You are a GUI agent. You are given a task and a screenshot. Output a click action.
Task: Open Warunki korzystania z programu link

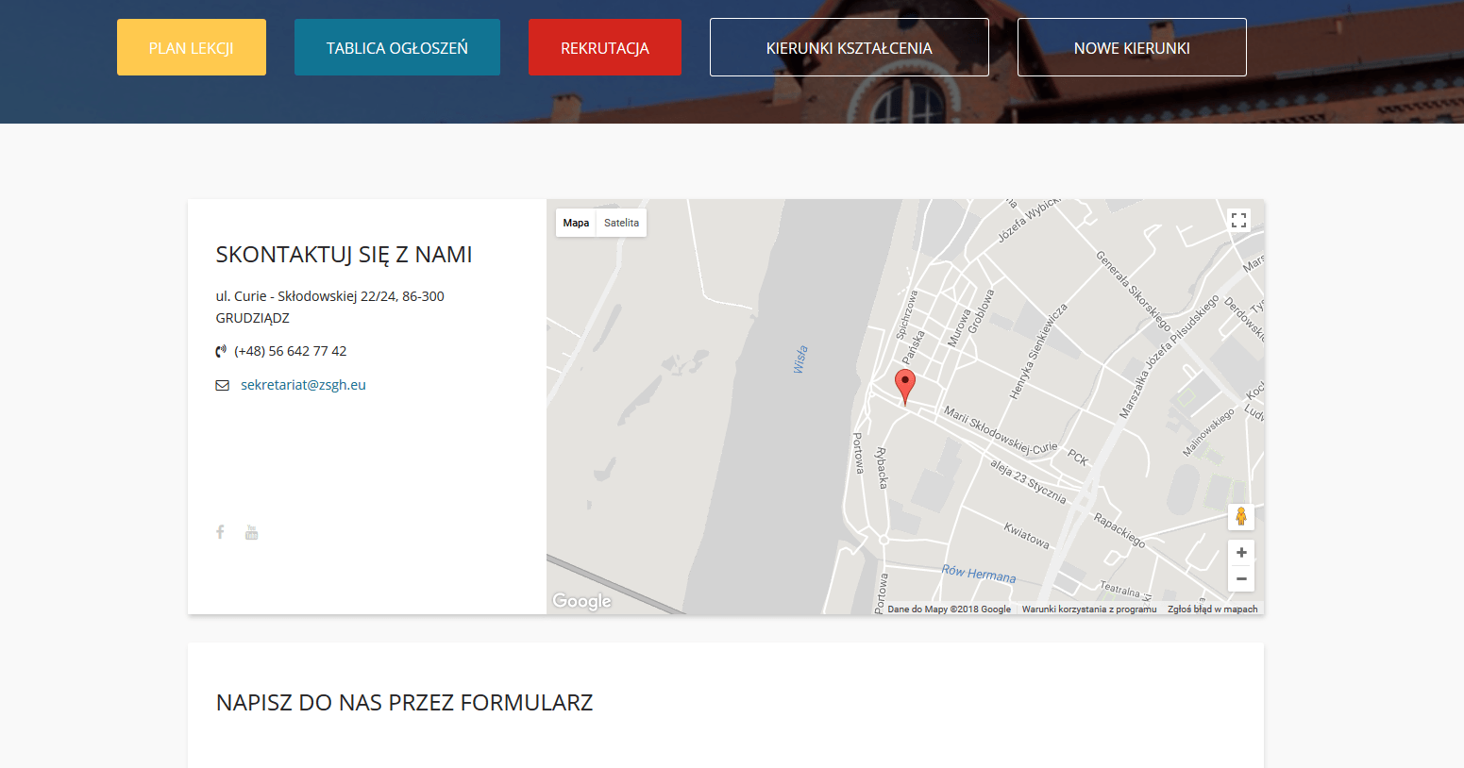pos(1088,609)
